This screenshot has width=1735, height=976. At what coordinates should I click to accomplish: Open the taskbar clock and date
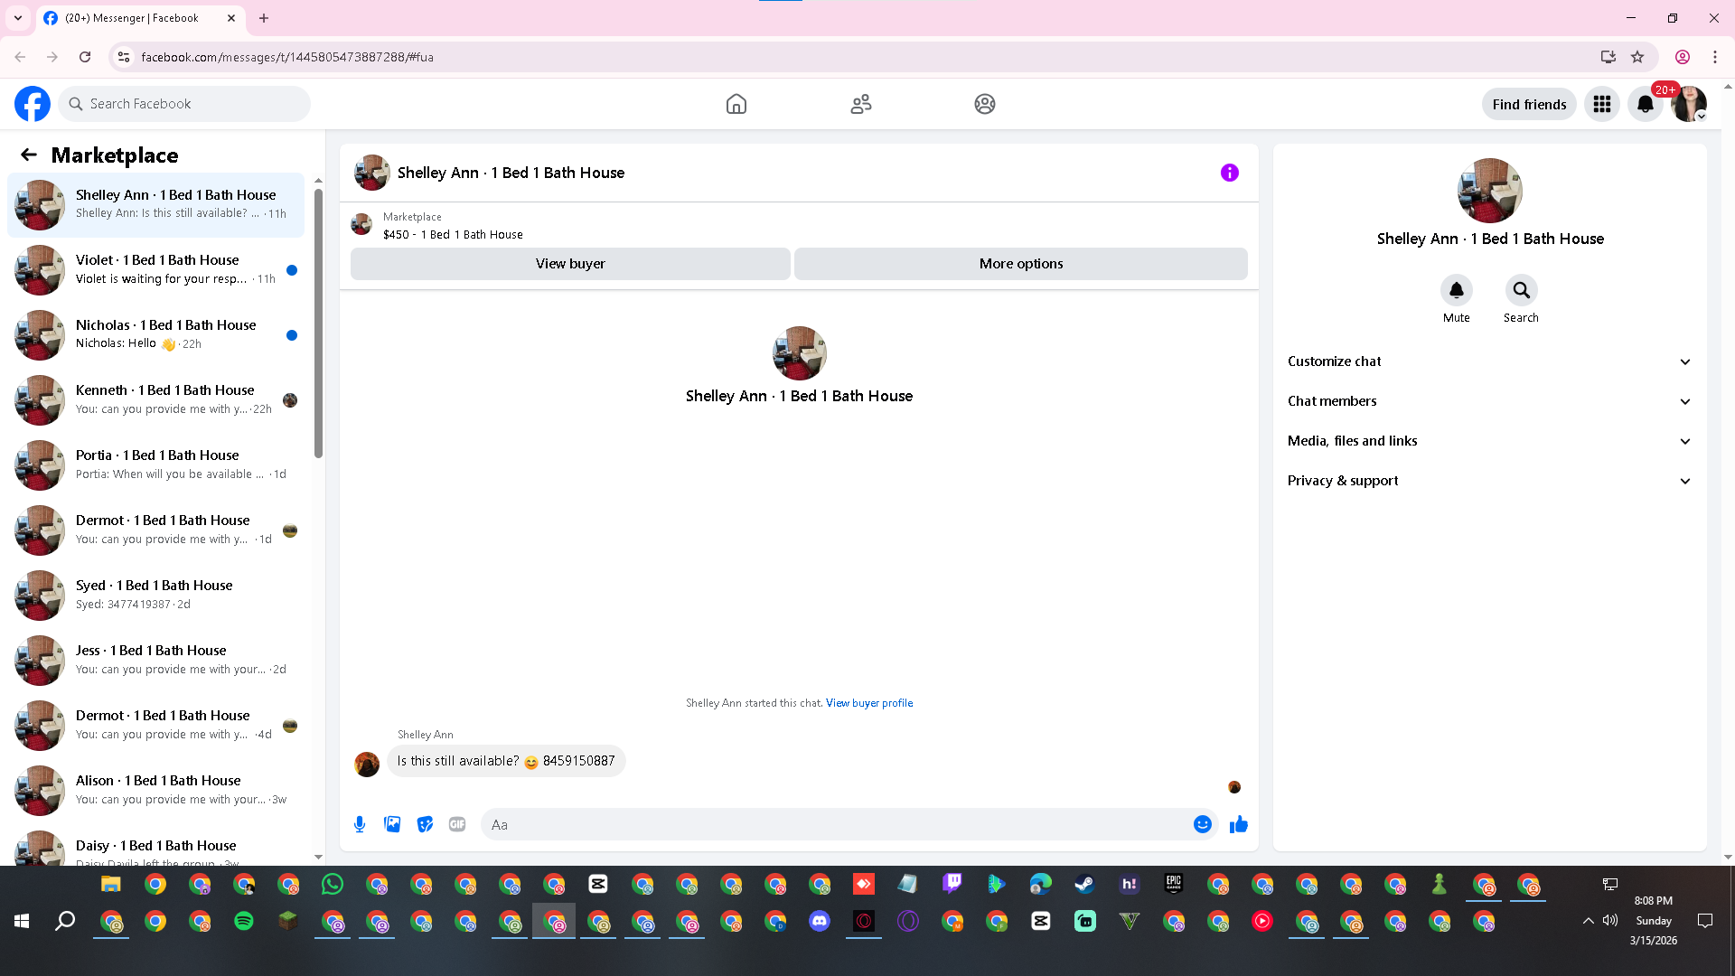(x=1654, y=921)
